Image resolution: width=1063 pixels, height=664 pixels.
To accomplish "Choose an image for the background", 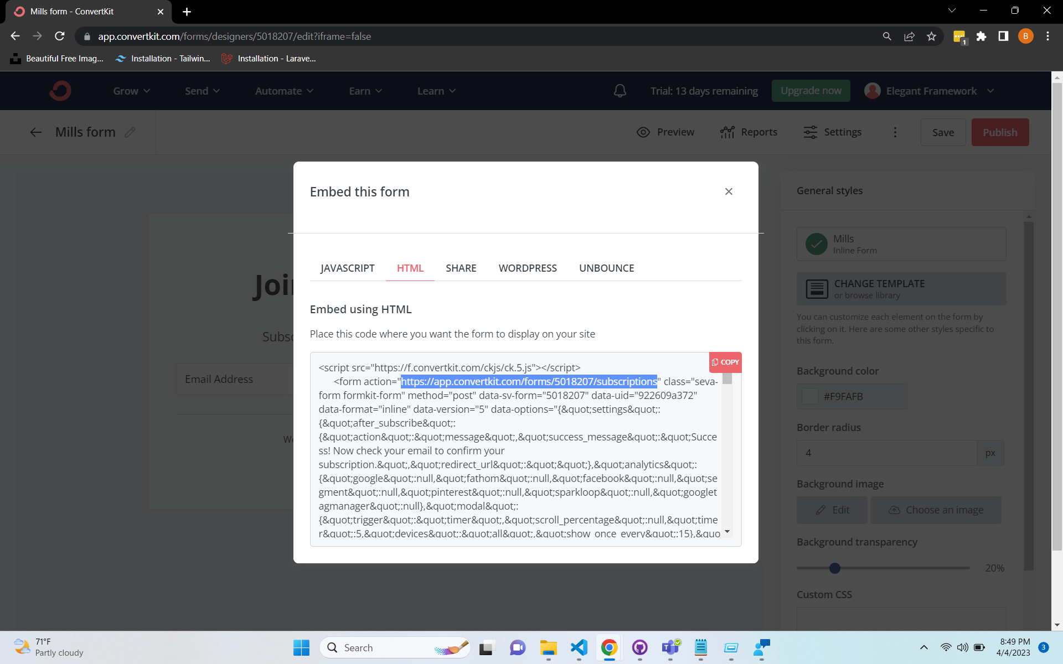I will click(x=936, y=510).
